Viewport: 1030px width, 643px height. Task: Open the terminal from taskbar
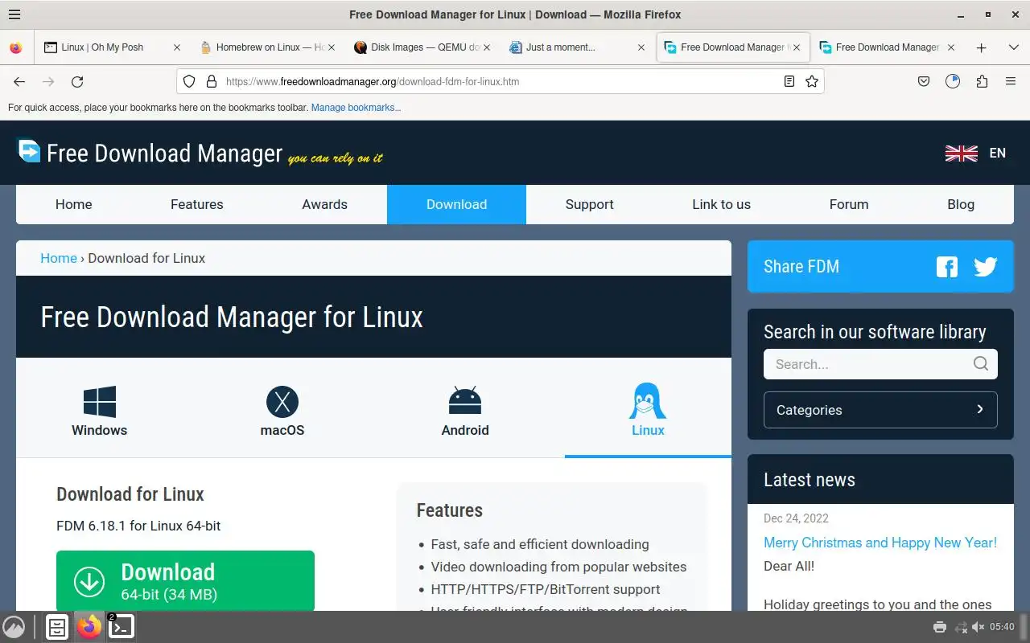(121, 627)
